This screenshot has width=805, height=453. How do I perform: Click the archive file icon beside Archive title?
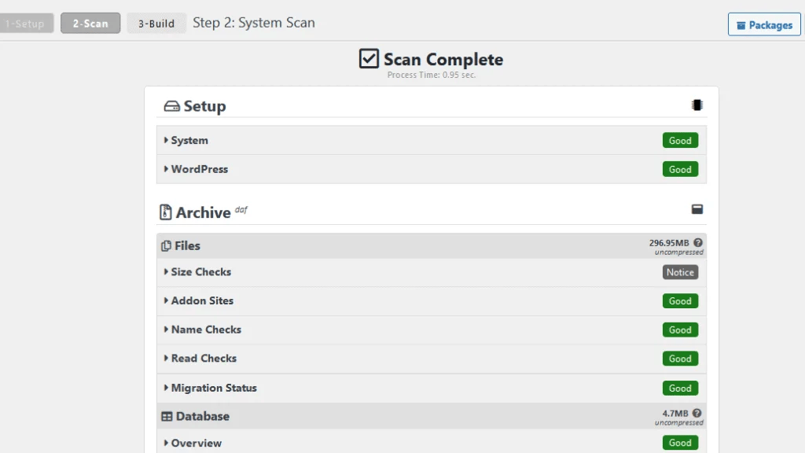[166, 211]
